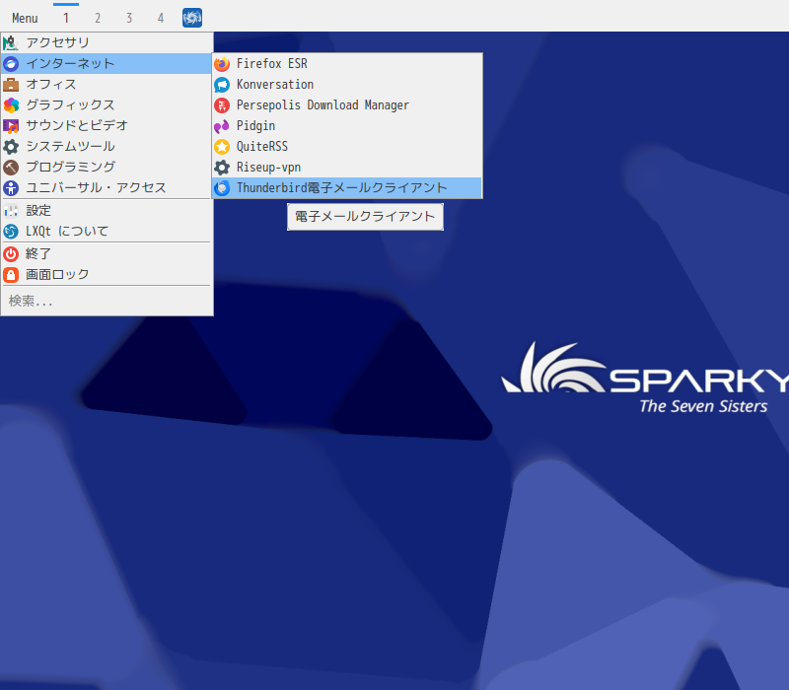Open the 設定 submenu
Screen dimensions: 789x690
tap(107, 210)
